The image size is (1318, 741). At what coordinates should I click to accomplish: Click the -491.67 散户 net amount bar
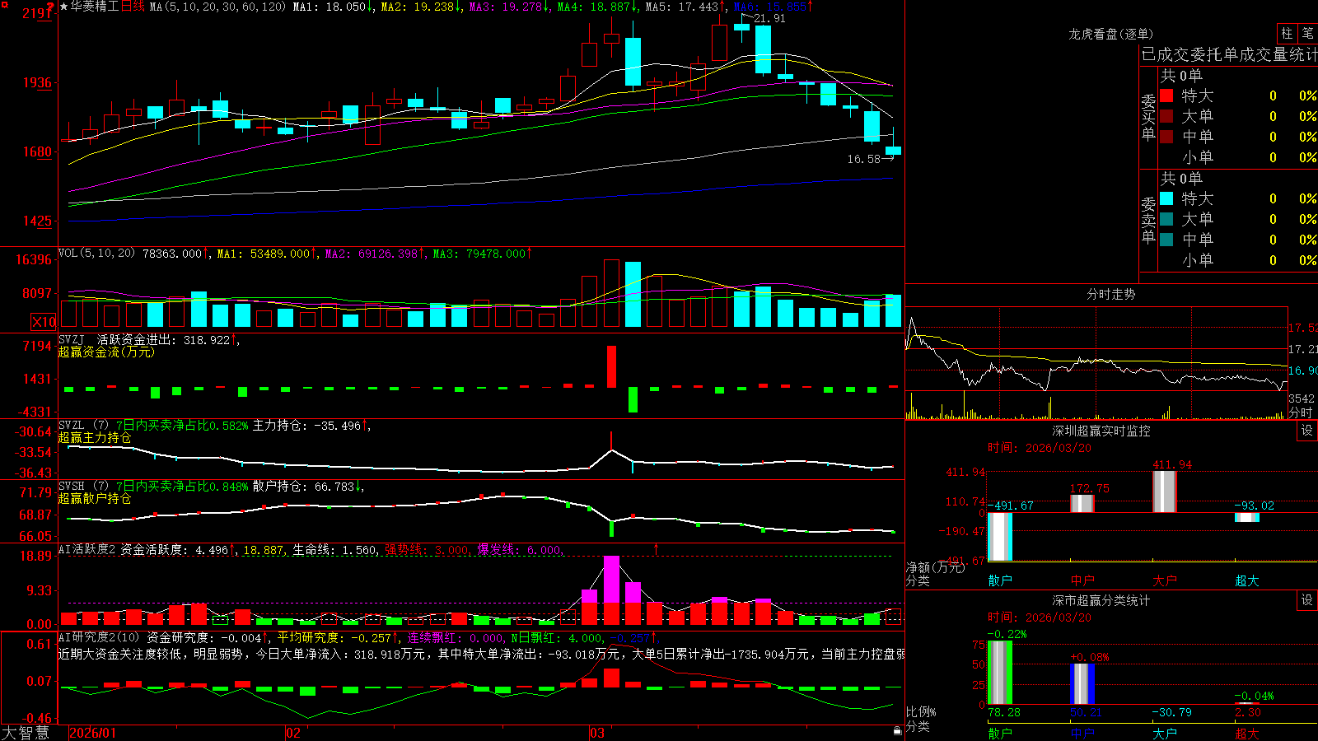(1000, 537)
